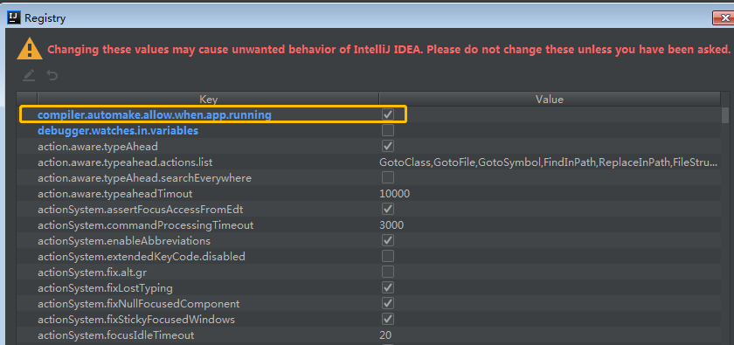The height and width of the screenshot is (345, 734).
Task: Select debugger.watches.in.variables key
Action: click(118, 131)
